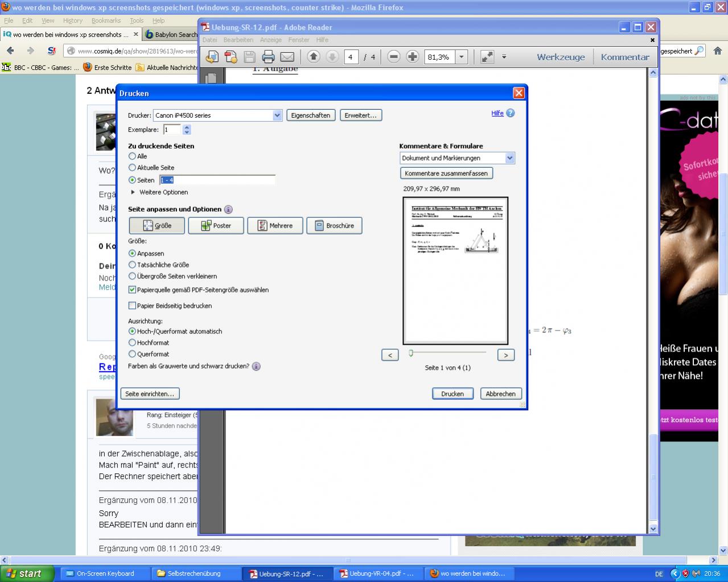Screen dimensions: 728x582
Task: Click info icon next to Farben als Grauwerte
Action: [256, 366]
